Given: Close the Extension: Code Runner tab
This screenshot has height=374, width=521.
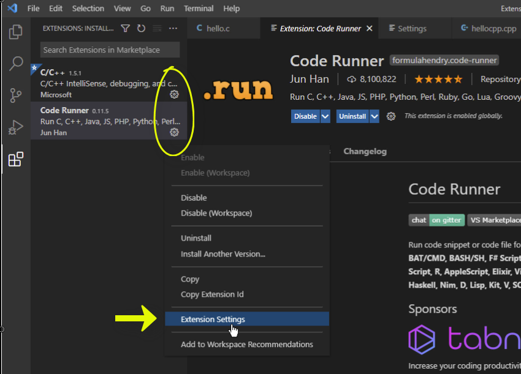Looking at the screenshot, I should (369, 29).
